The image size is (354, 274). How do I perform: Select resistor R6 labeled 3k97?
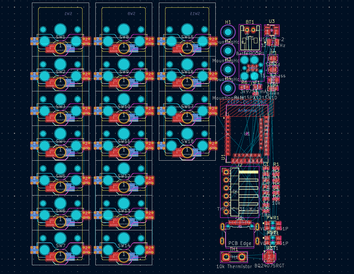pyautogui.click(x=244, y=87)
